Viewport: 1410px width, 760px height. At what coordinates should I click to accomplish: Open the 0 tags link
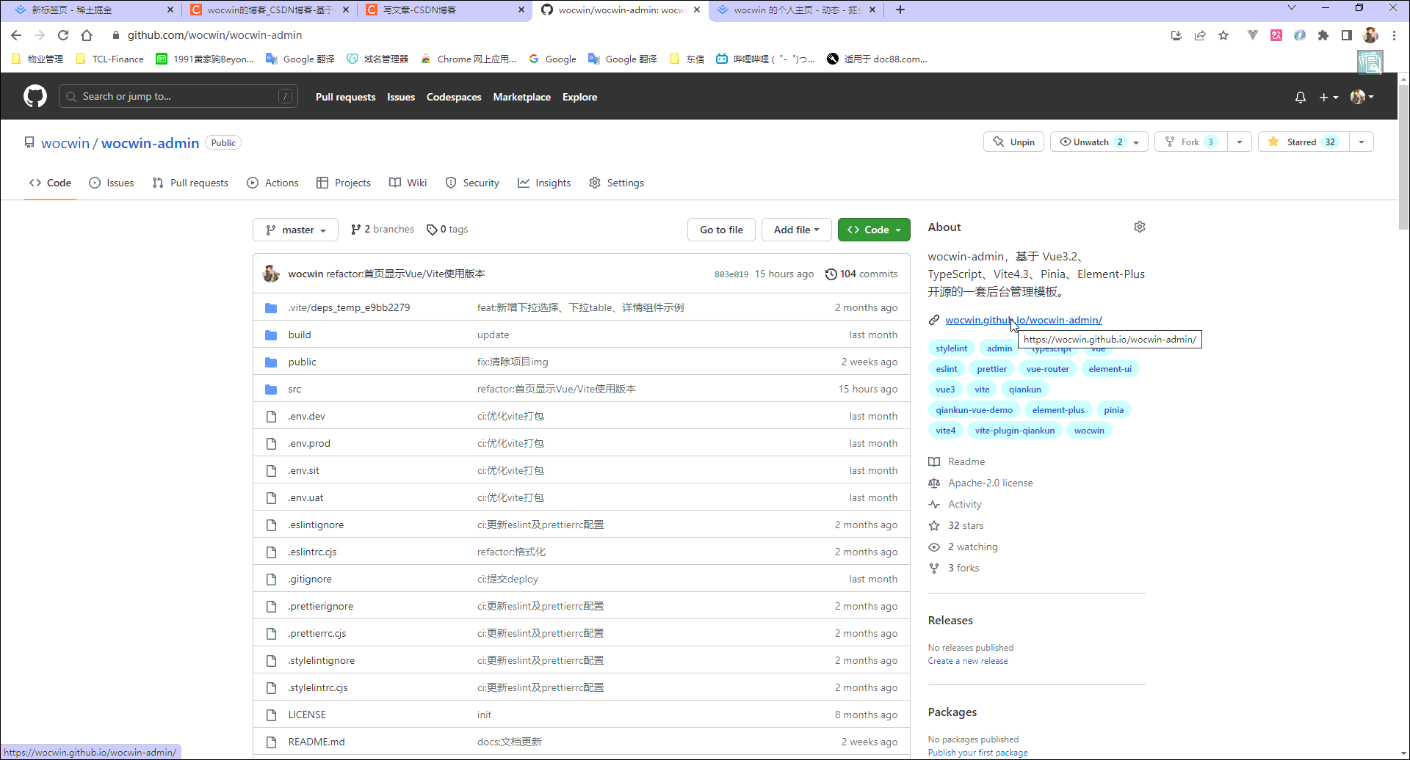pos(447,229)
